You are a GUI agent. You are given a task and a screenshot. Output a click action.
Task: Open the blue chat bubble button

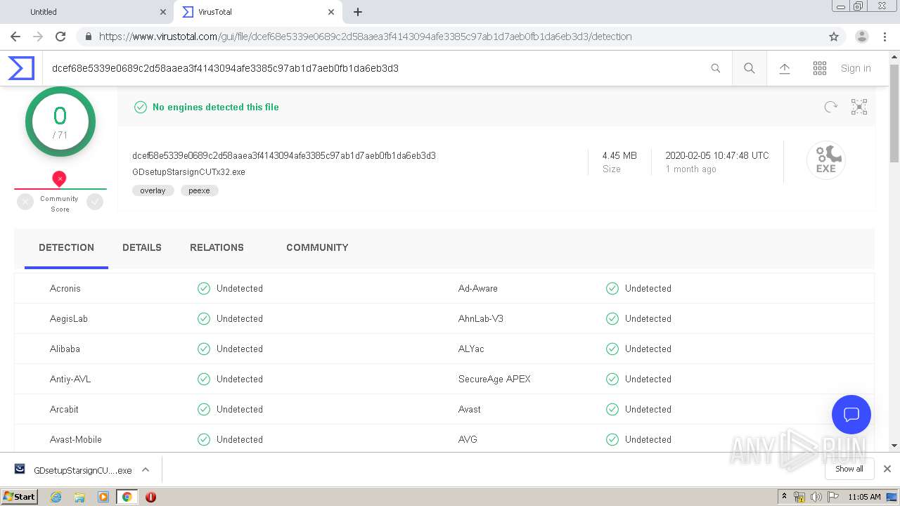pos(851,415)
